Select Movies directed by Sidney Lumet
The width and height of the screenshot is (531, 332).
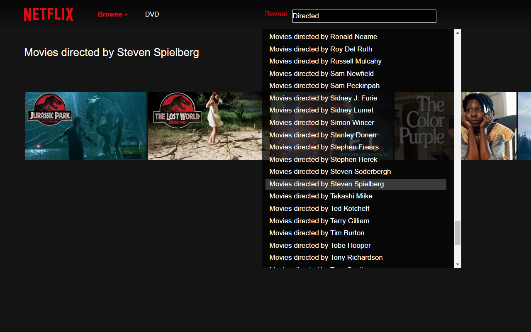pyautogui.click(x=356, y=110)
